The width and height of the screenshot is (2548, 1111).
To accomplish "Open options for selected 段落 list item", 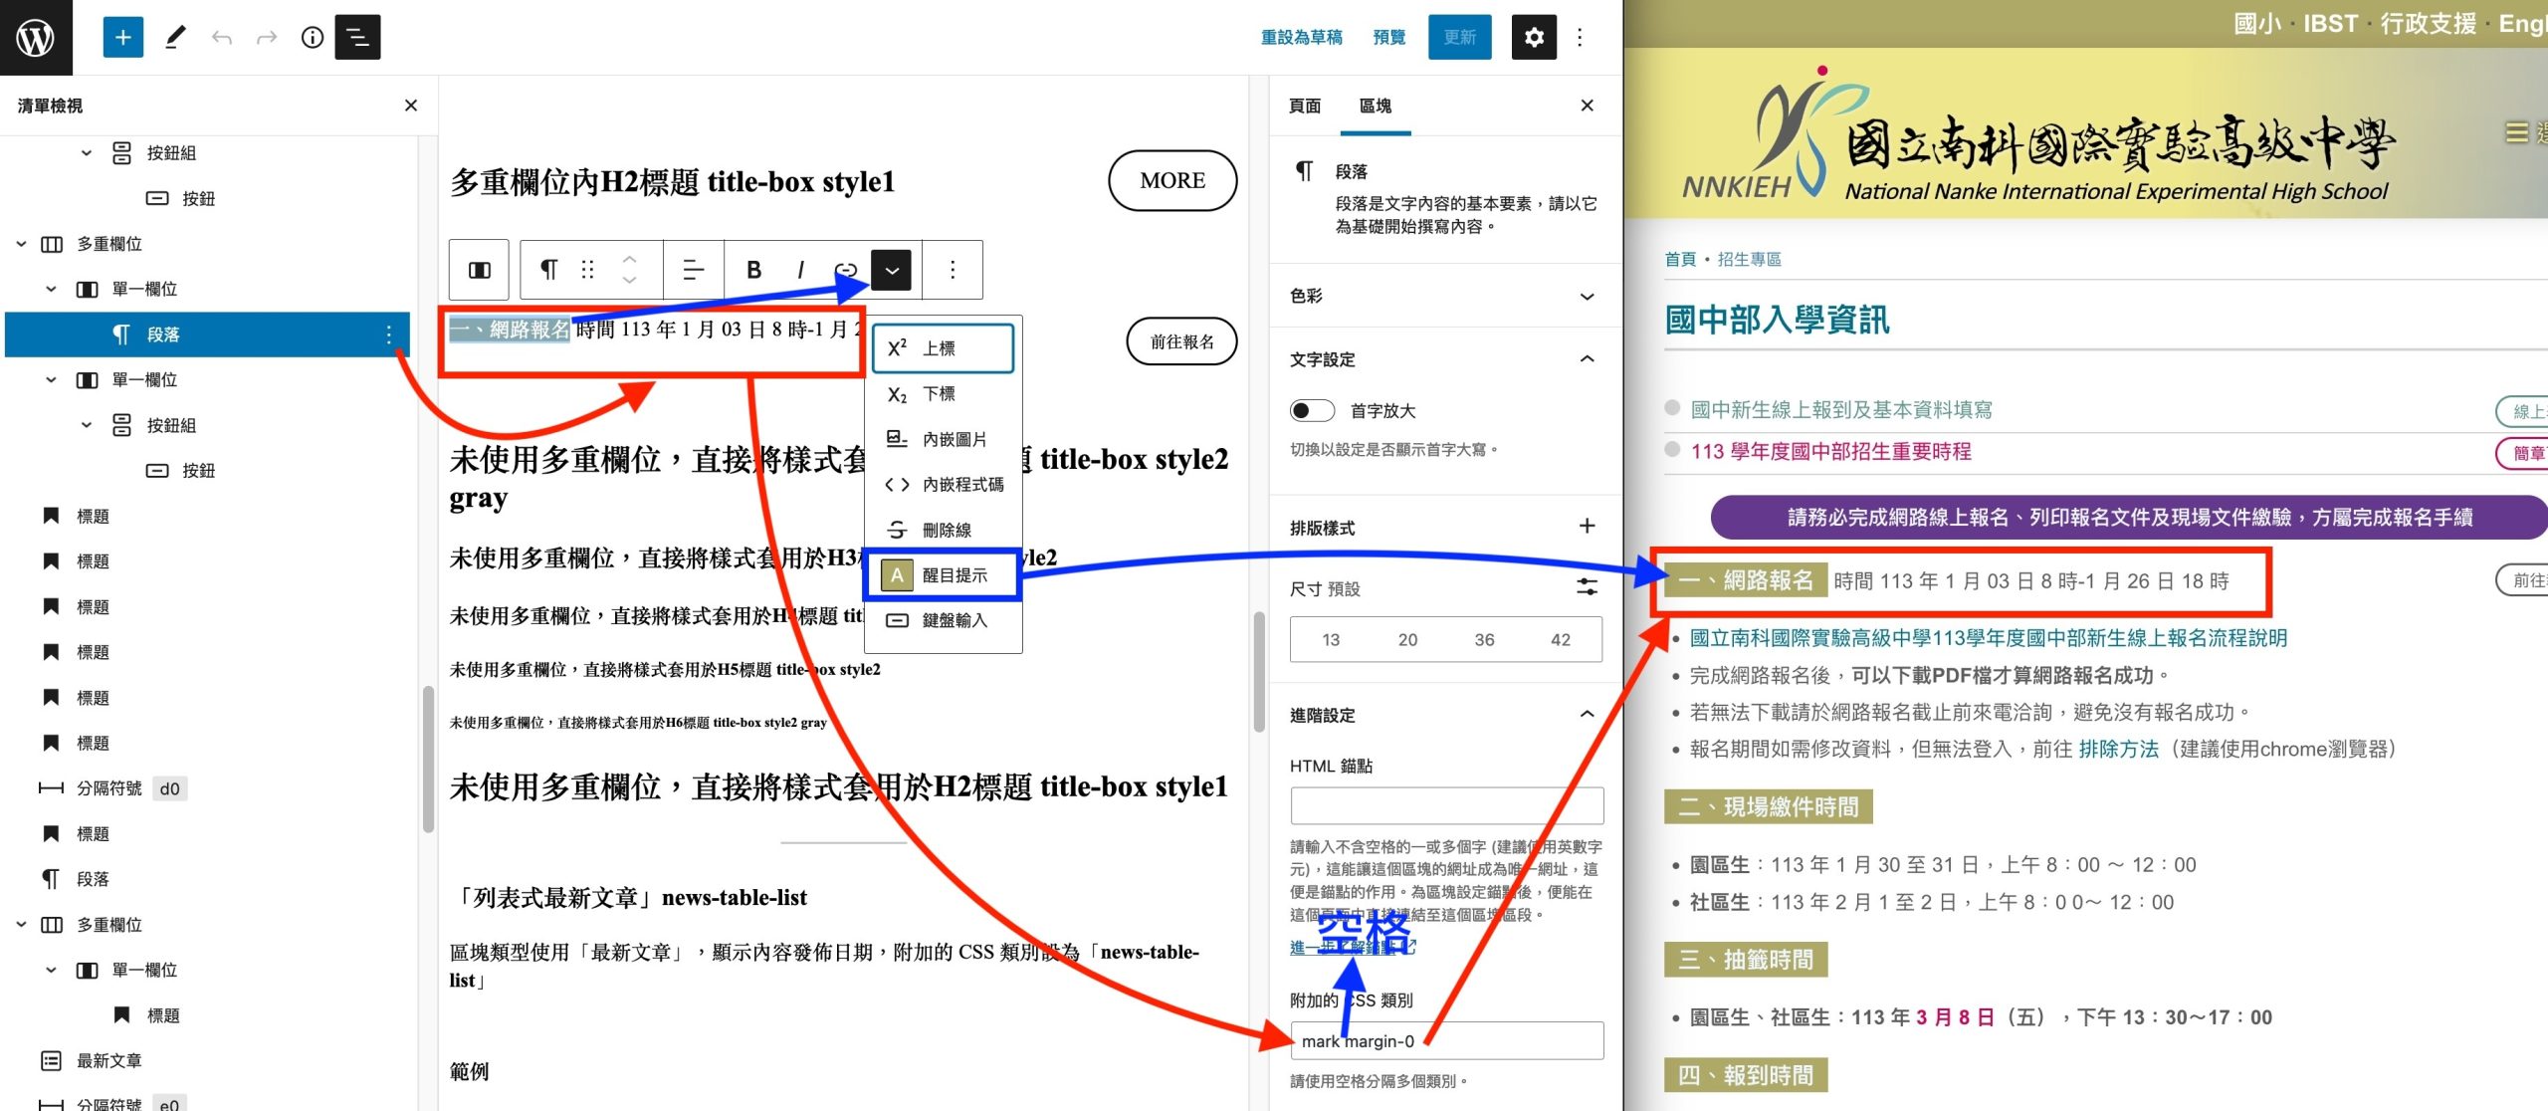I will (389, 334).
